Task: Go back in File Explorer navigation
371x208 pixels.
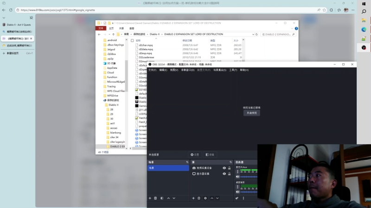Action: (x=99, y=34)
